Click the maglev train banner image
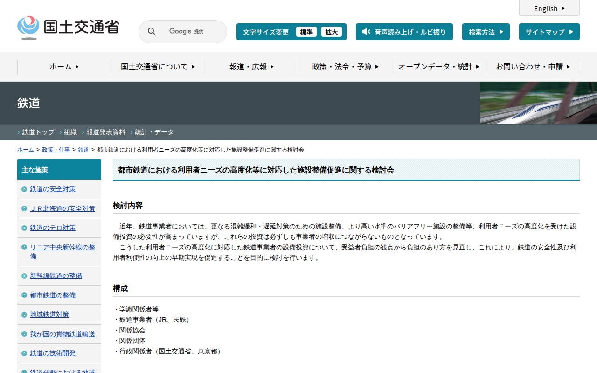 (x=538, y=103)
